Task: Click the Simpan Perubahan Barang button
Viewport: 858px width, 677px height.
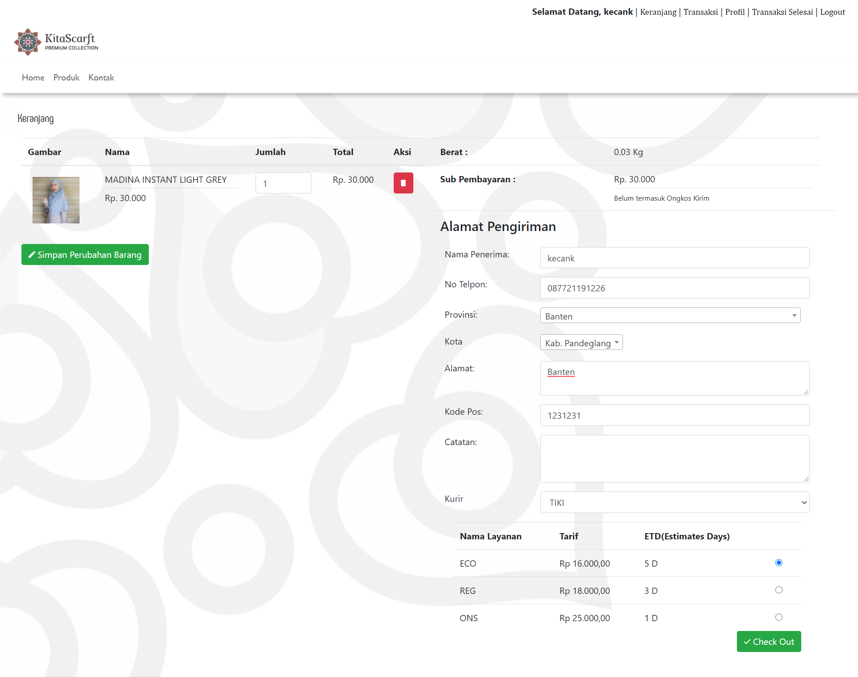Action: click(85, 255)
